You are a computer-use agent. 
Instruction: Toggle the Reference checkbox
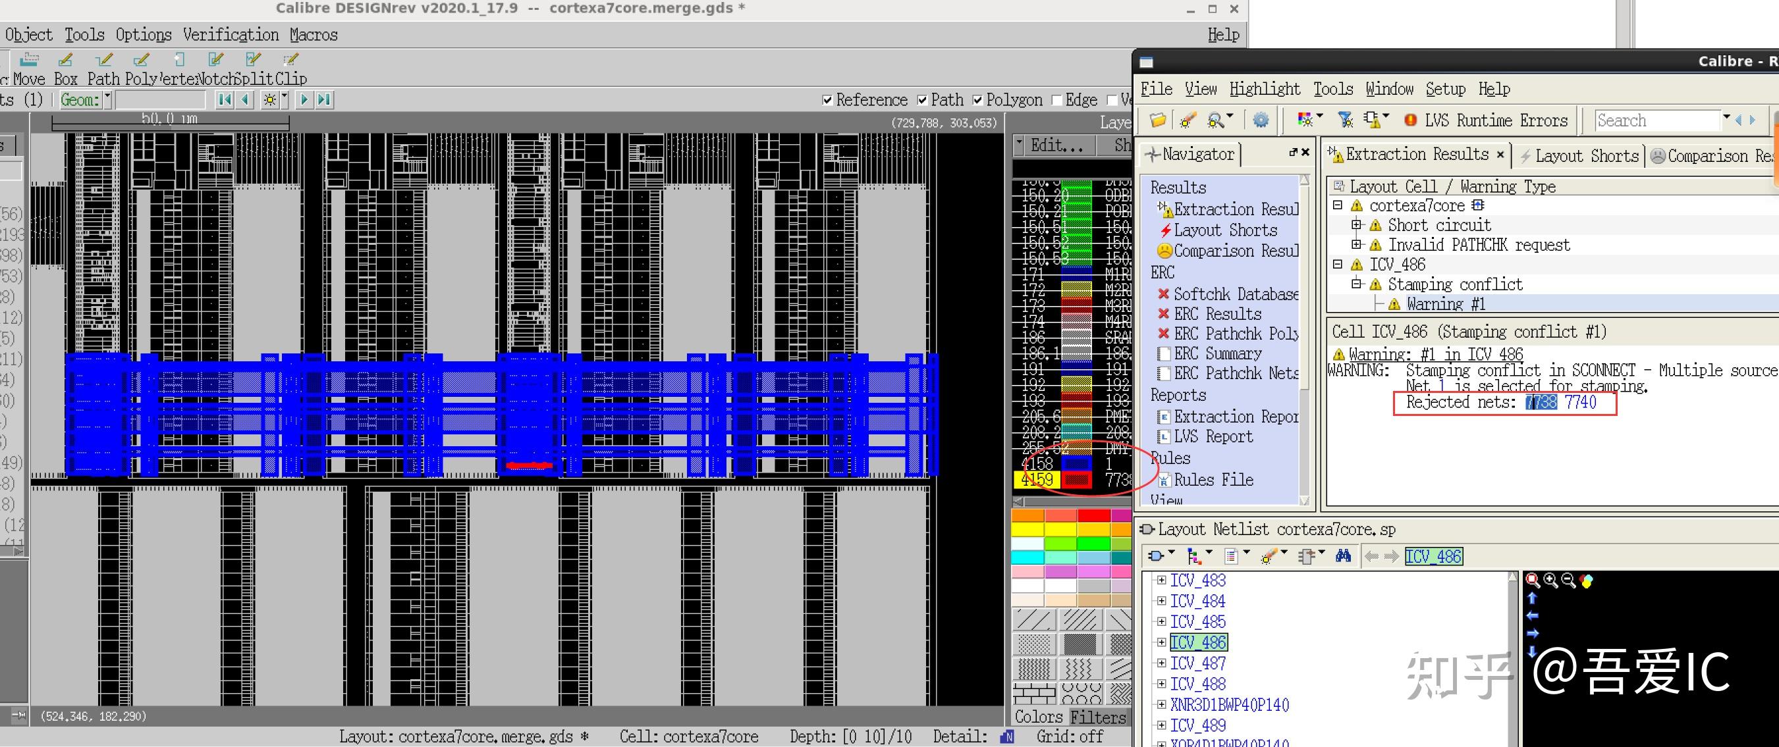[827, 101]
